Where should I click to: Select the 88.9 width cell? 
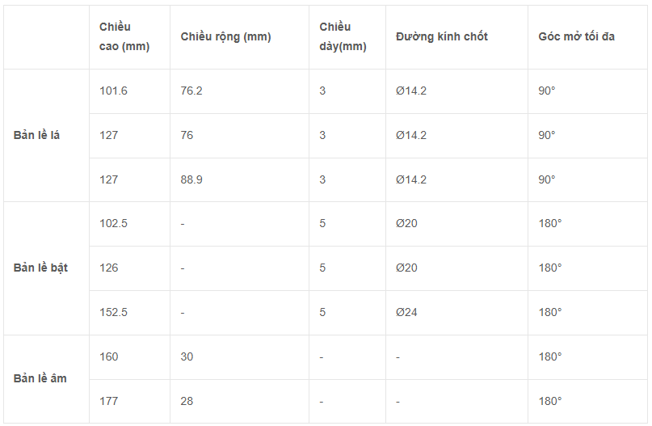click(239, 179)
